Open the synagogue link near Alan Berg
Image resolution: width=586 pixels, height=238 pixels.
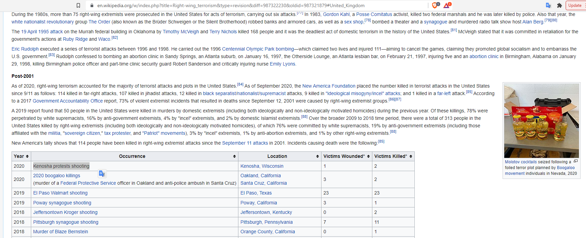pos(435,22)
